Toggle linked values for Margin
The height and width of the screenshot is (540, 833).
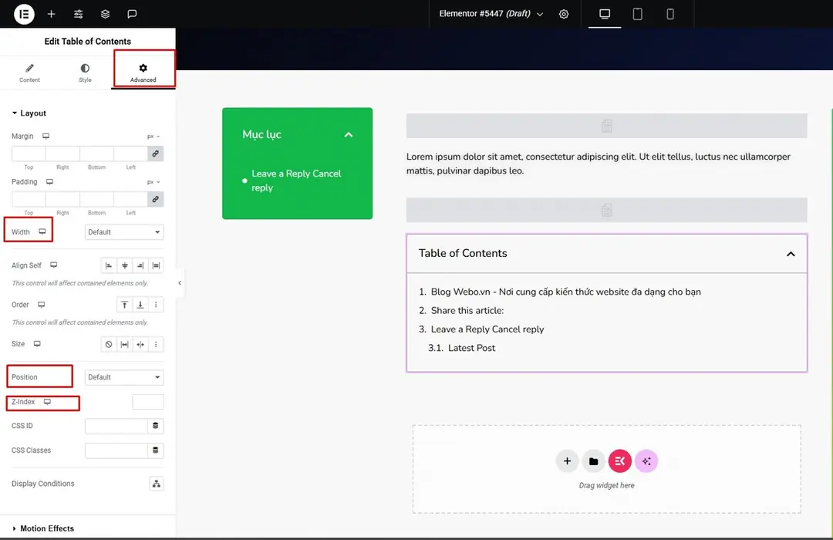(155, 154)
